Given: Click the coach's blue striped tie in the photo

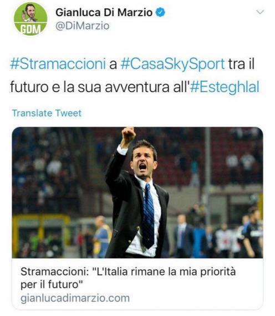Looking at the screenshot, I should point(148,216).
